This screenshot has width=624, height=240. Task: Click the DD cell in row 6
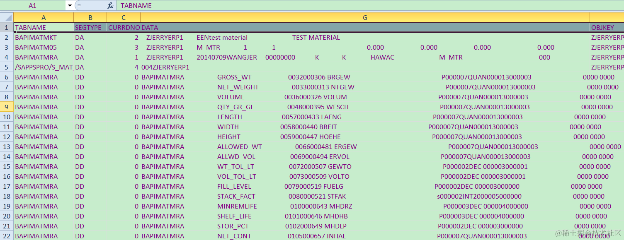click(90, 77)
